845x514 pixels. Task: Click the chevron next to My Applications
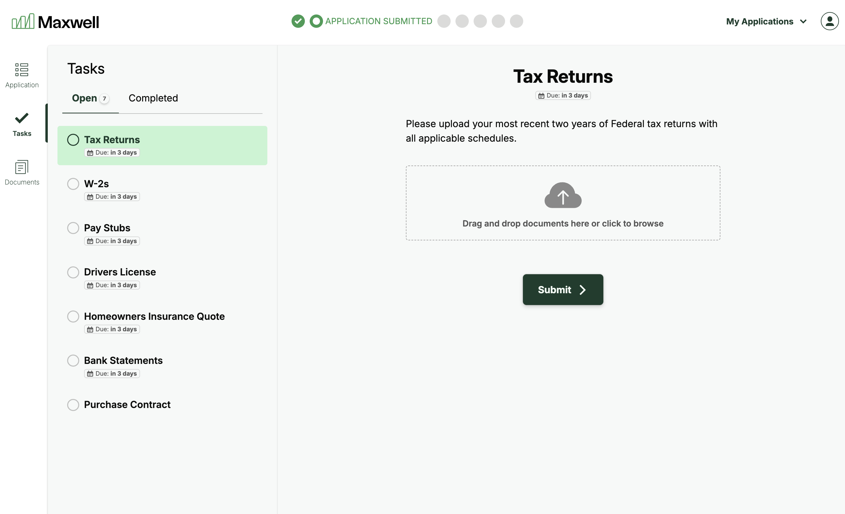point(803,21)
